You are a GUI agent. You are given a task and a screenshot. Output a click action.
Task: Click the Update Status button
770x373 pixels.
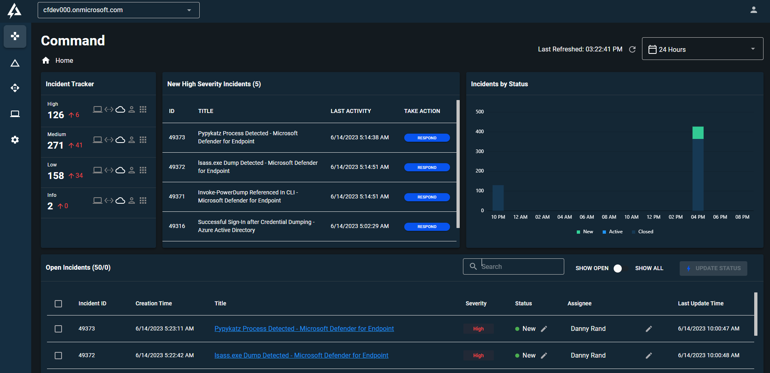(713, 269)
